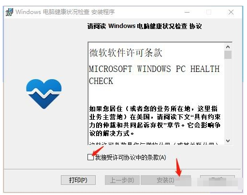This screenshot has height=195, width=247.
Task: Click the bold arbitration paragraph in the license
Action: (155, 121)
